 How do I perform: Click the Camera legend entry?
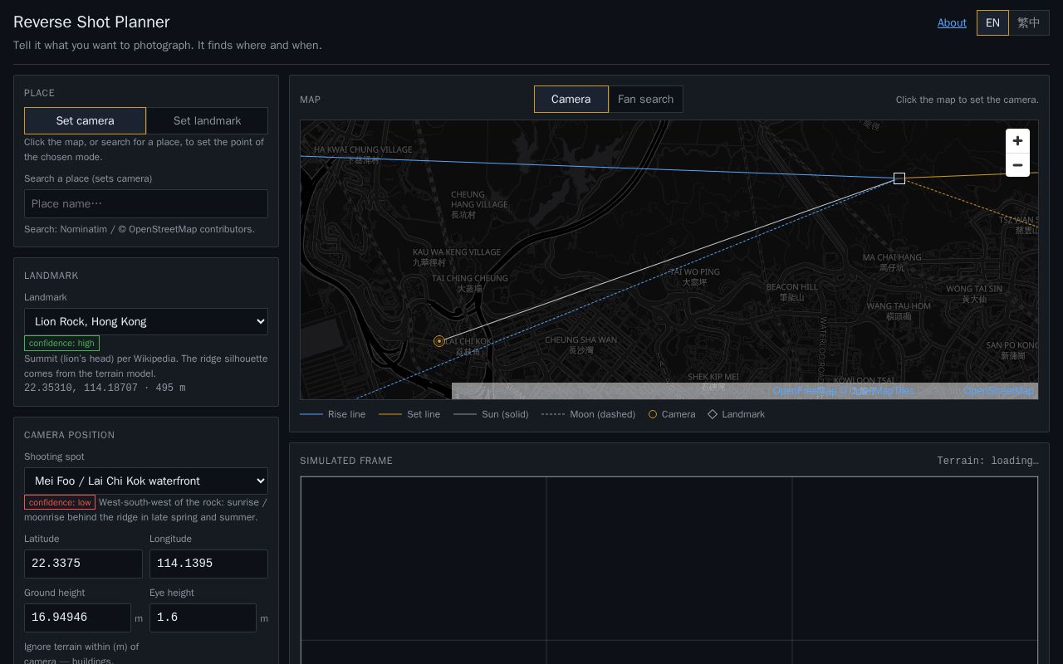[x=672, y=414]
